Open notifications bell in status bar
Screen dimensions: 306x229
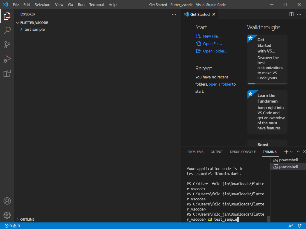(299, 226)
